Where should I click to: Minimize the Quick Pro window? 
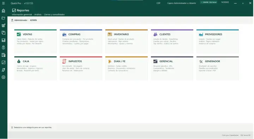pos(235,3)
